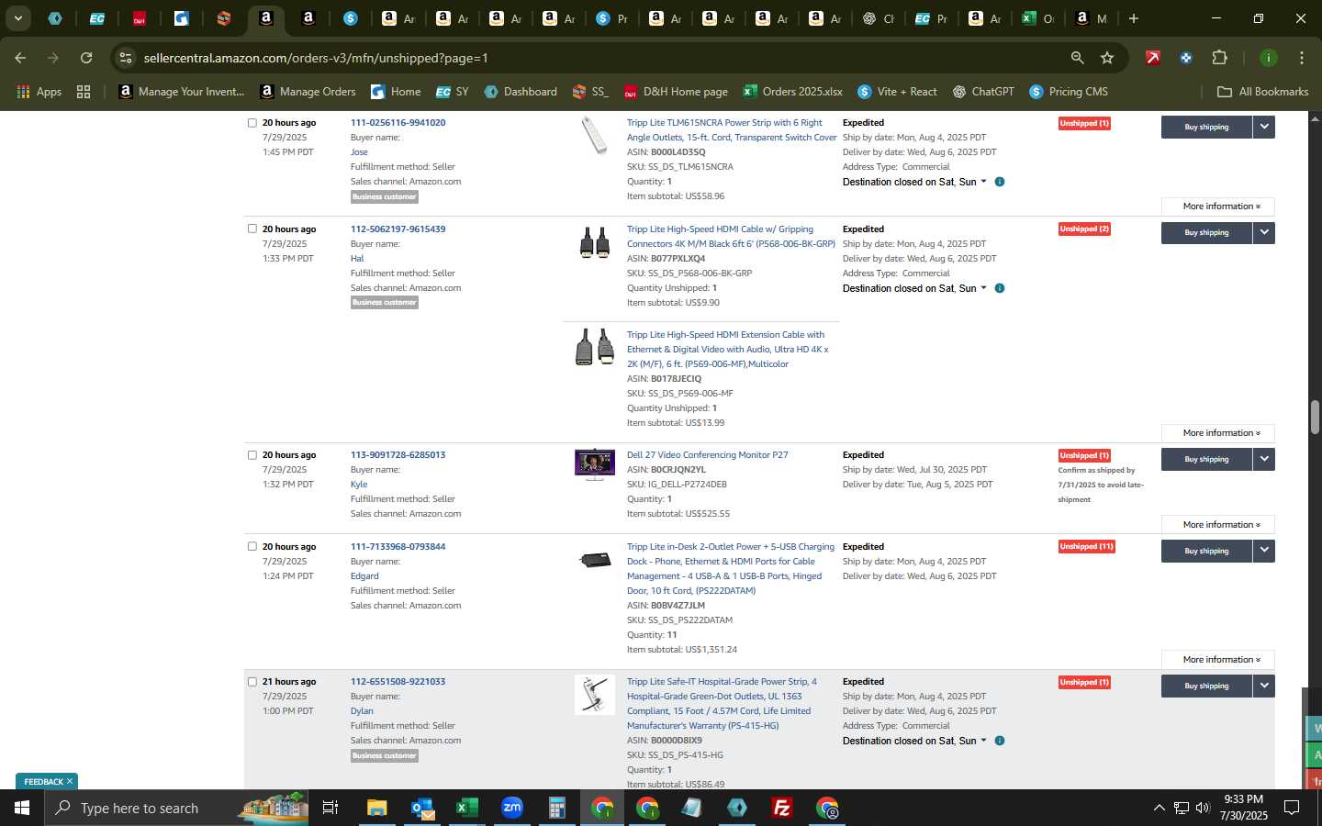Click Buy shipping for order 112-5062197-9615439
This screenshot has width=1322, height=826.
coord(1206,233)
